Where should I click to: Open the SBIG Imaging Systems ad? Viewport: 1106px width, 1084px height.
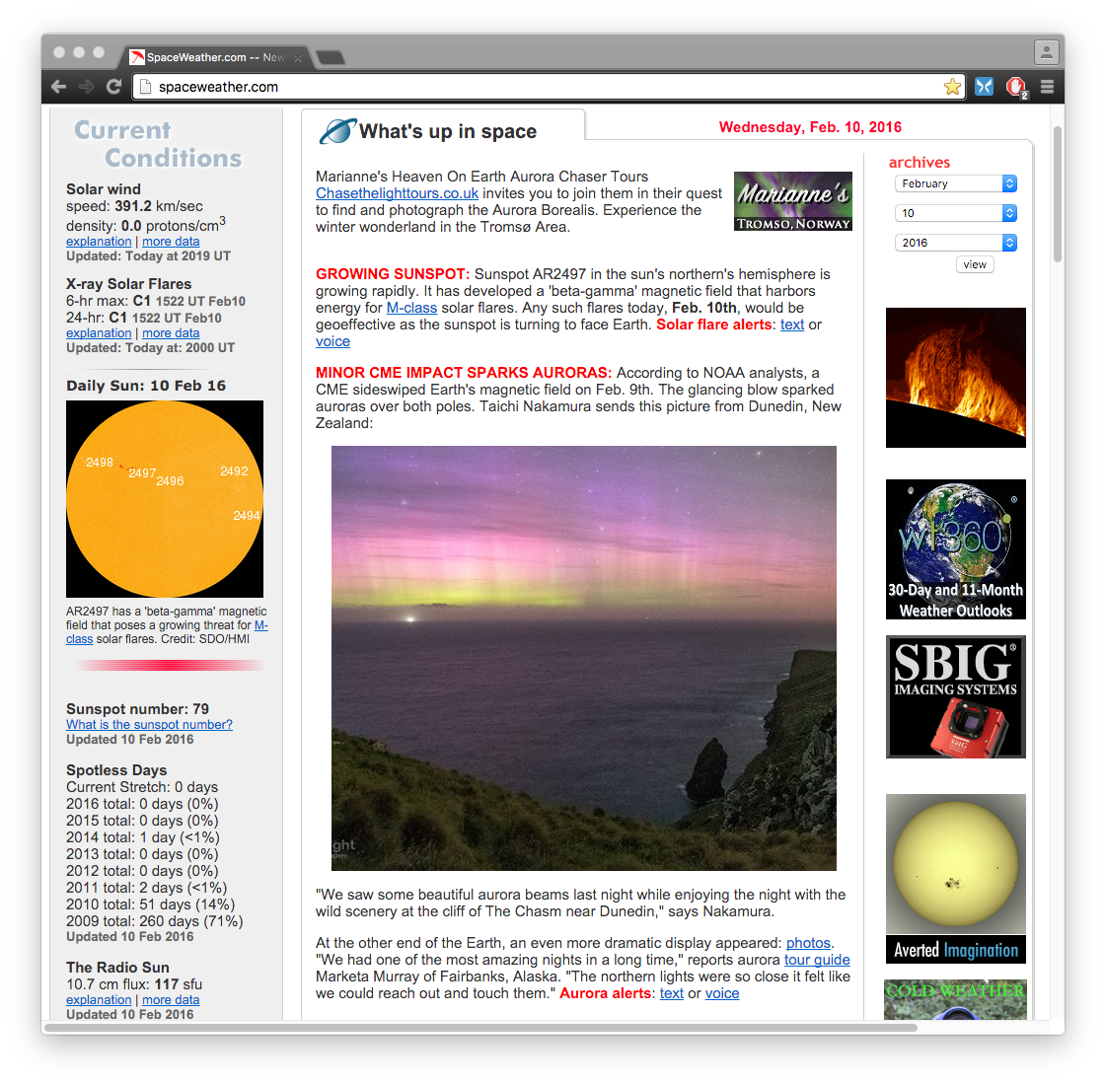click(x=955, y=696)
